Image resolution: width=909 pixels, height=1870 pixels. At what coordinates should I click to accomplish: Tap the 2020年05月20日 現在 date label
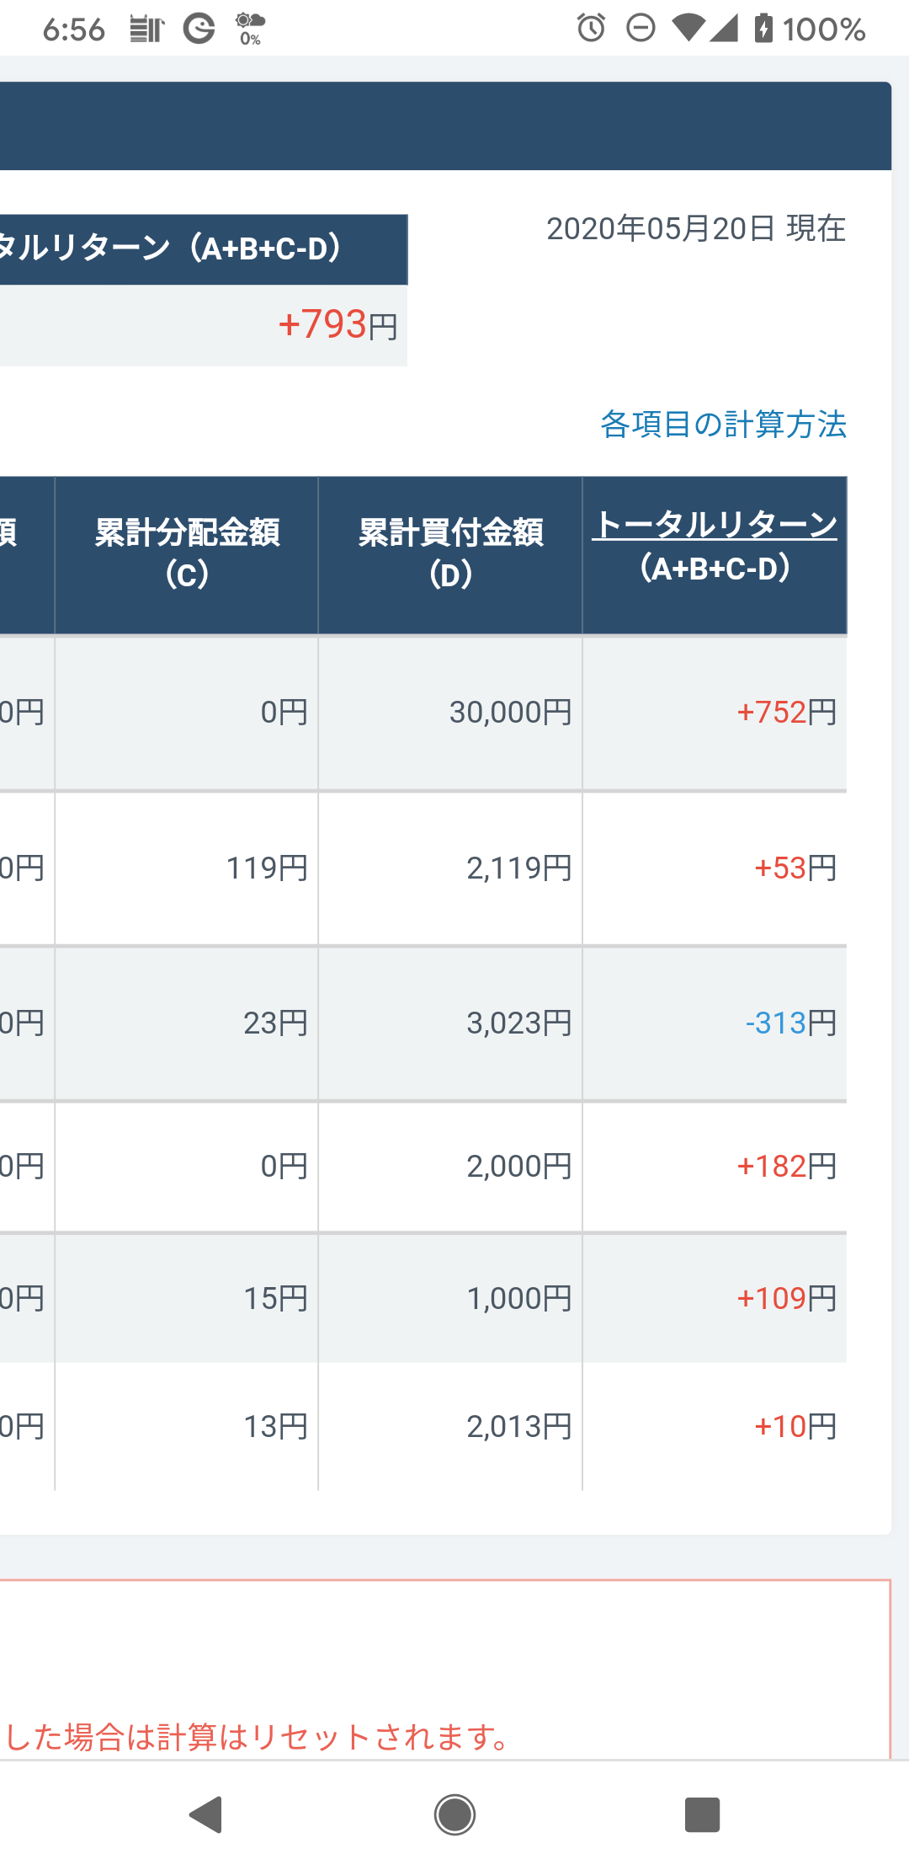click(x=696, y=228)
